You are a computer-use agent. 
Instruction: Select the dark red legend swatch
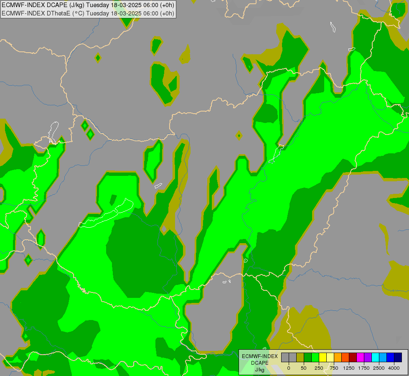coord(353,358)
